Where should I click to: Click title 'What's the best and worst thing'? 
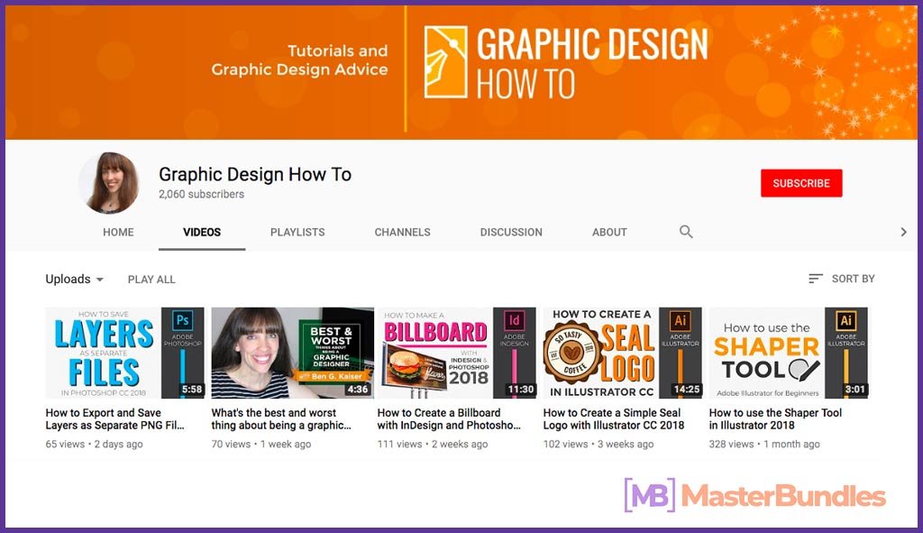coord(281,418)
